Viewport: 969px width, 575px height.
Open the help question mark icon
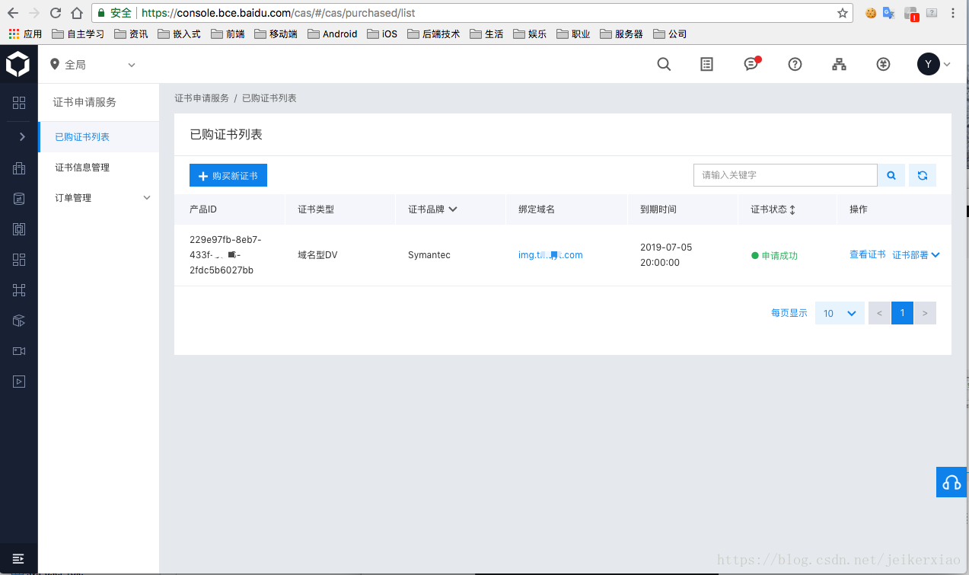795,65
